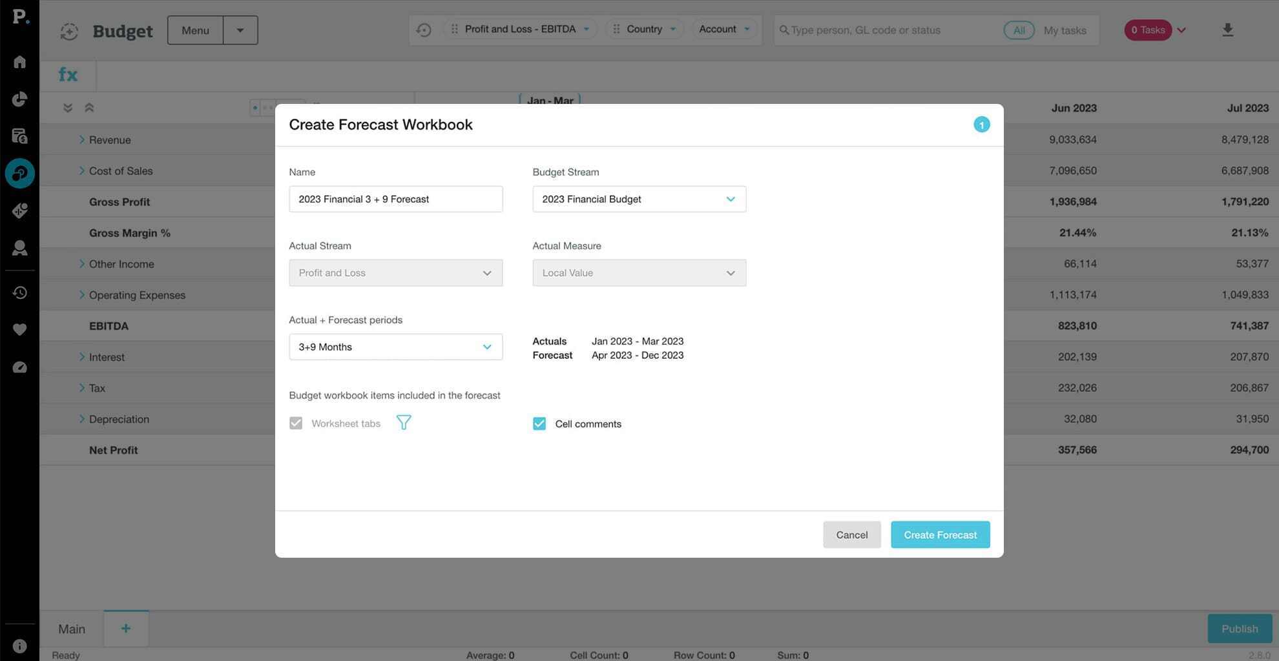The height and width of the screenshot is (661, 1279).
Task: Switch to the Main worksheet tab
Action: pos(71,629)
